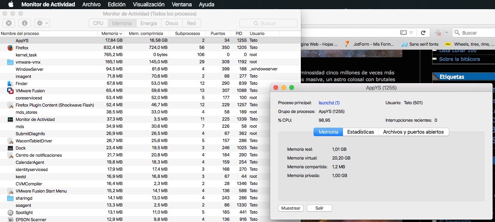Select the Centro de notificaciones process

pyautogui.click(x=150, y=155)
